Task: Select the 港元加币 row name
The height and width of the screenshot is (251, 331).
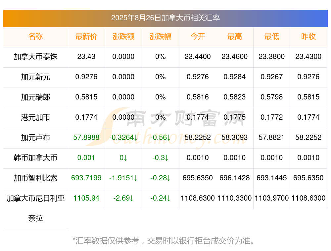Action: point(35,117)
